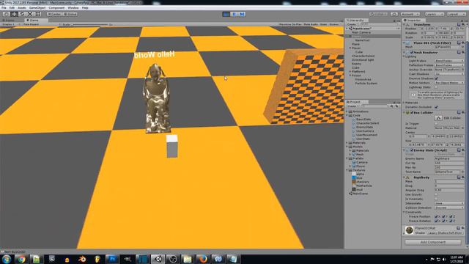
Task: Click the Edit Collider button
Action: point(438,118)
